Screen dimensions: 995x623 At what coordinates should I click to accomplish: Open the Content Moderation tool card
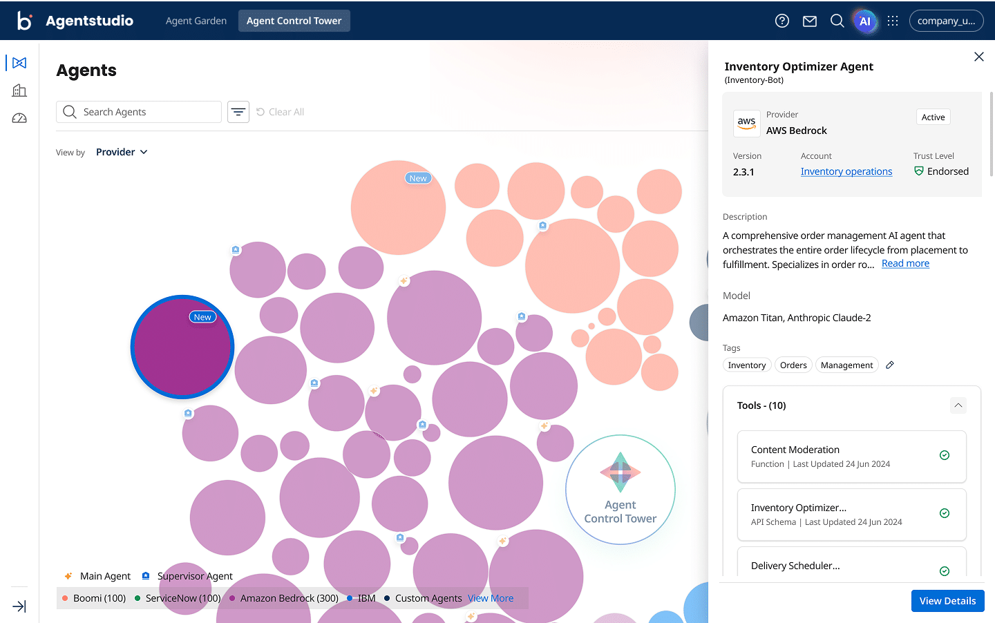click(x=851, y=457)
